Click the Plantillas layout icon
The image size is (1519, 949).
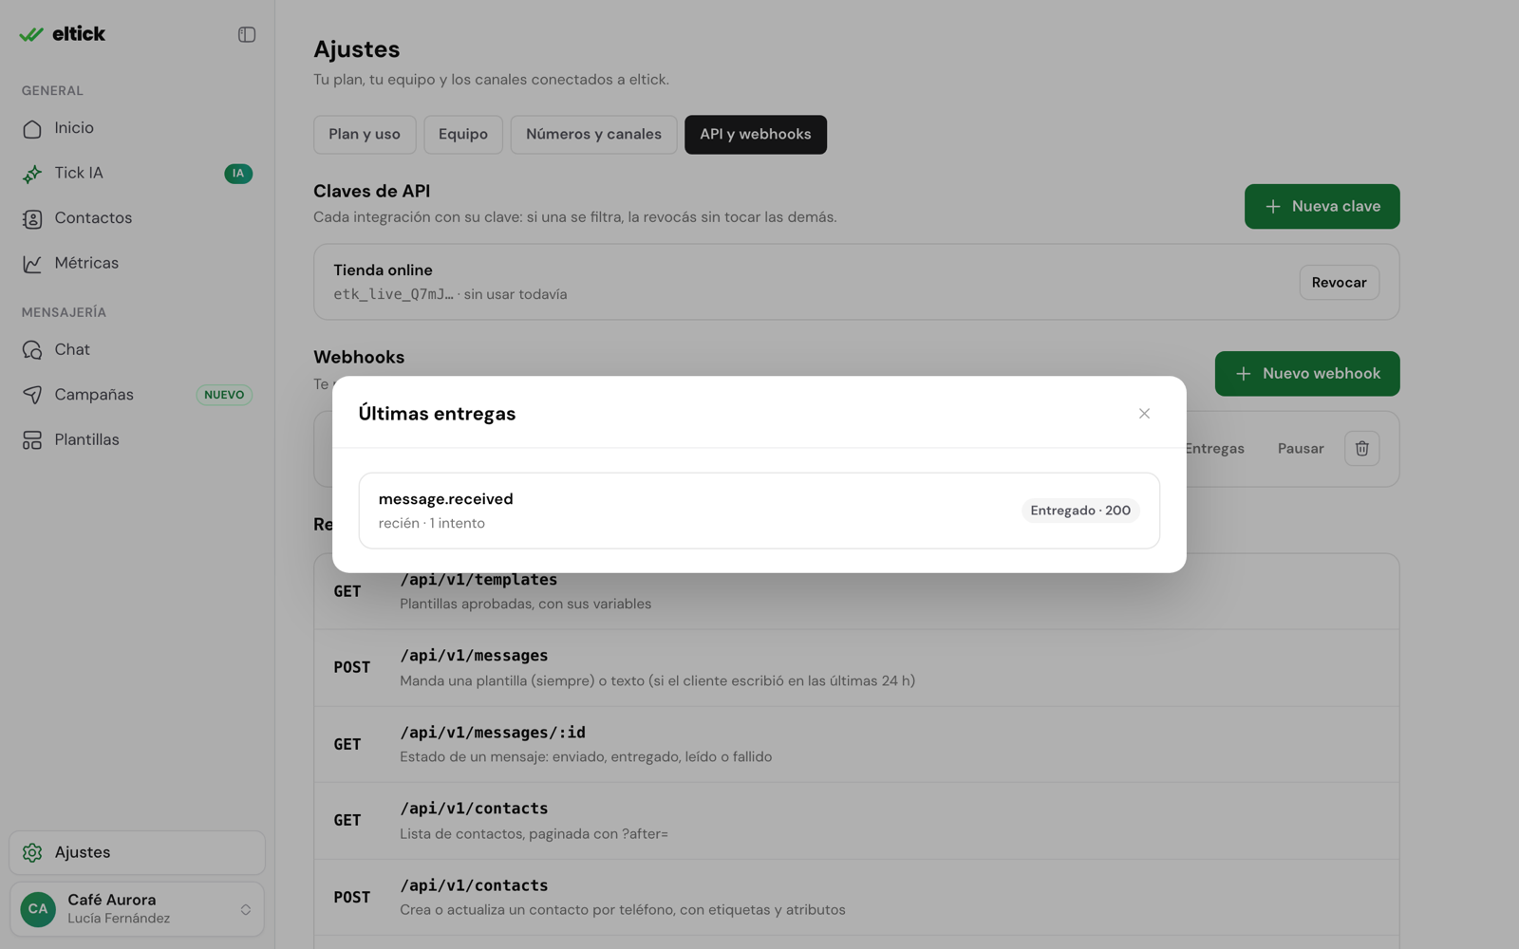click(x=32, y=439)
